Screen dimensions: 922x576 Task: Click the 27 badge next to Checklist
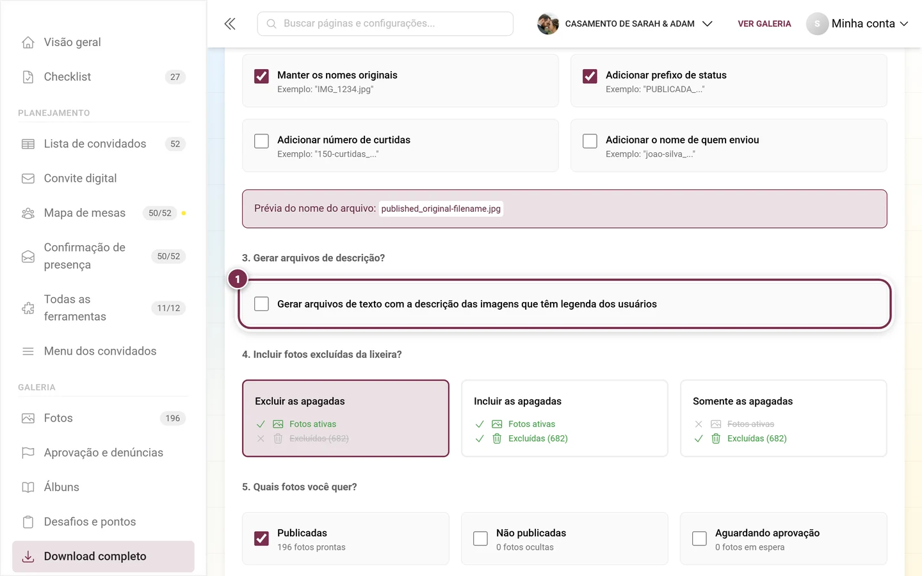175,77
